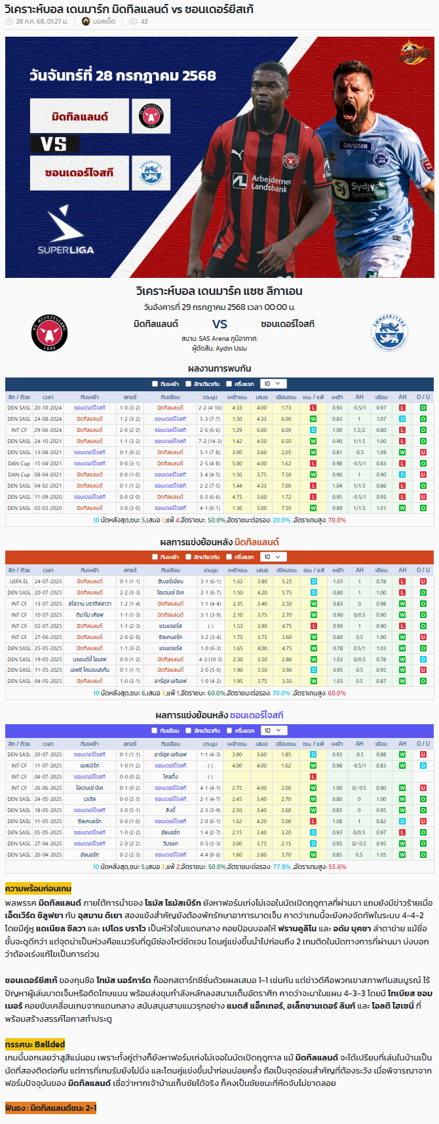The width and height of the screenshot is (439, 1124).
Task: Open the match count dropdown in Sønderjyske table
Action: 273,730
